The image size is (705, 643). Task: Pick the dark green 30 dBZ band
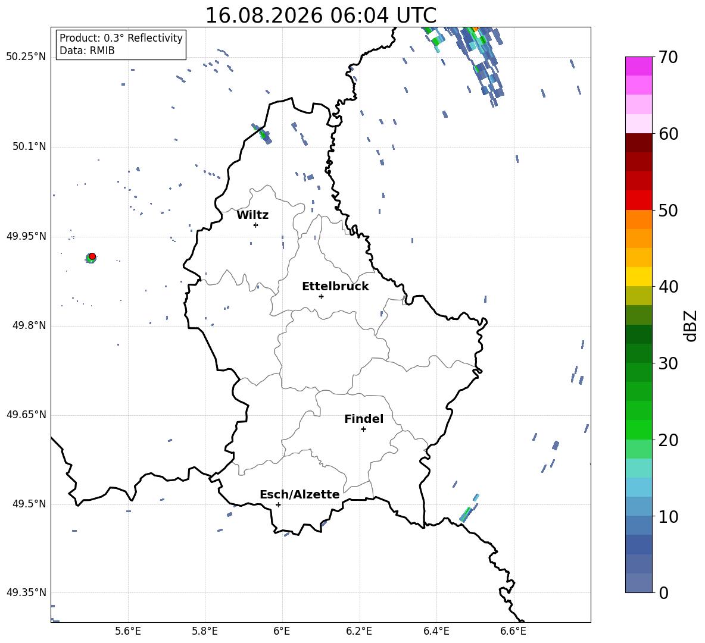(x=639, y=353)
